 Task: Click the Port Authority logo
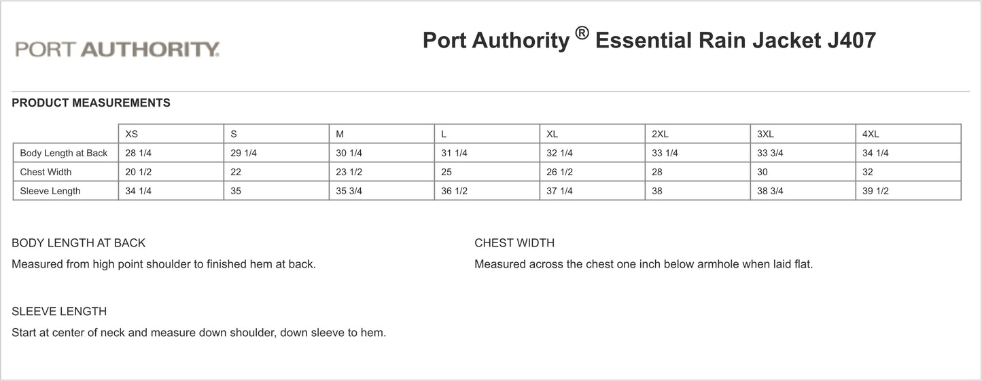point(117,49)
